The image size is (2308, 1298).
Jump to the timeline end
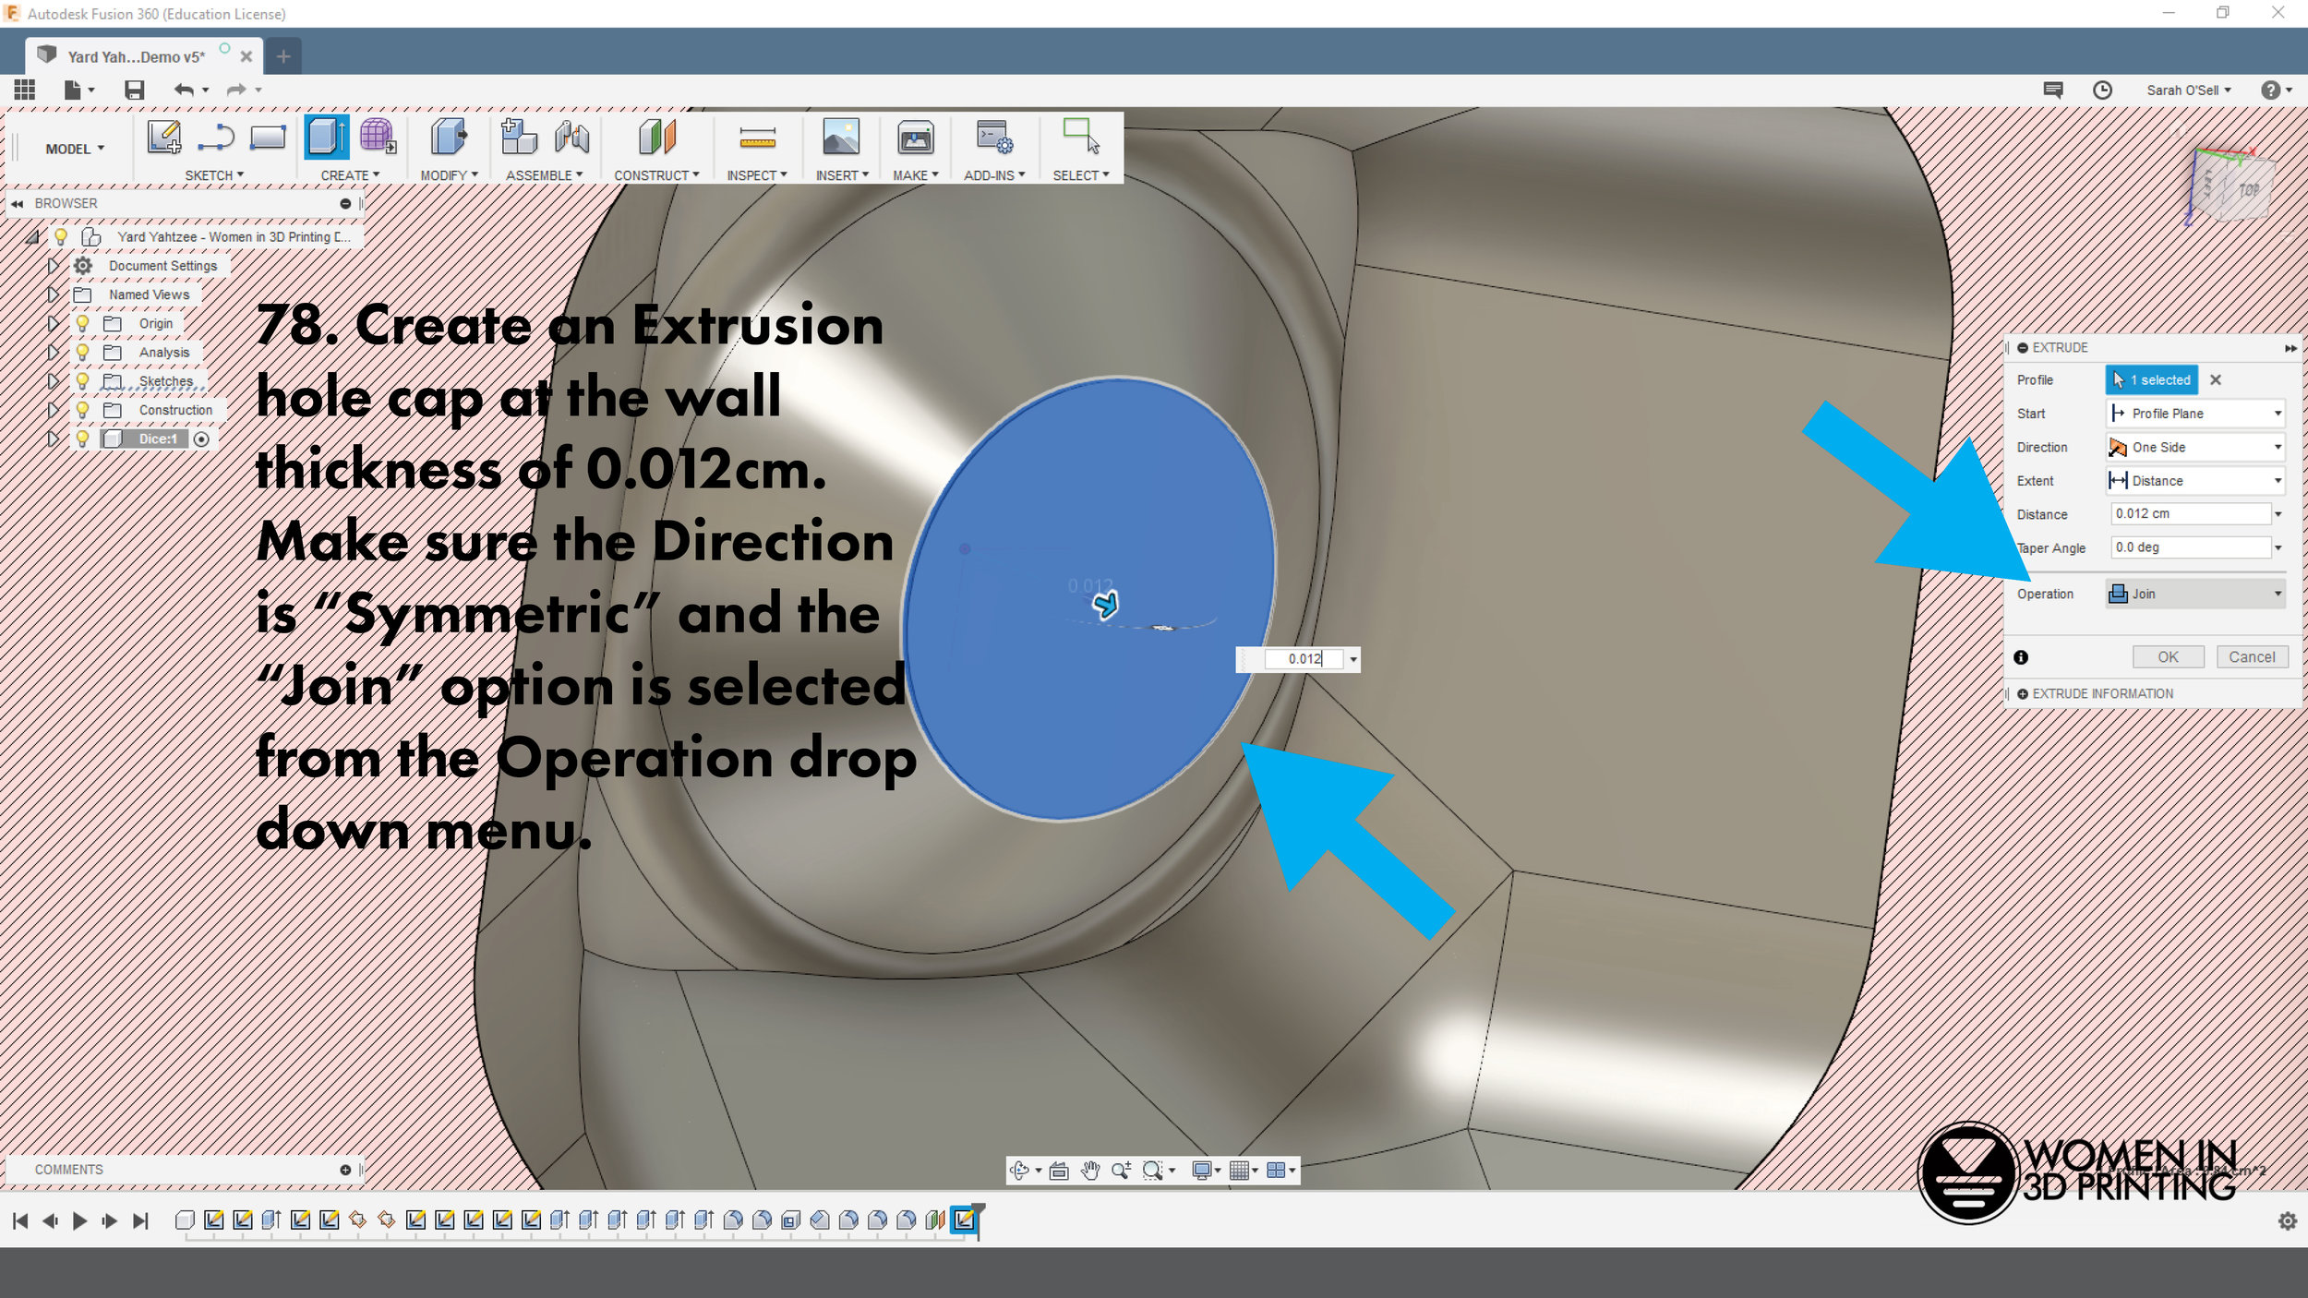[140, 1221]
